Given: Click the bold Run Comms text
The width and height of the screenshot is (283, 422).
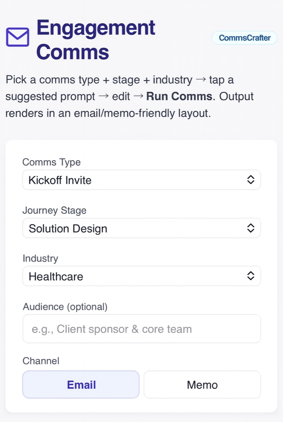Looking at the screenshot, I should tap(179, 96).
